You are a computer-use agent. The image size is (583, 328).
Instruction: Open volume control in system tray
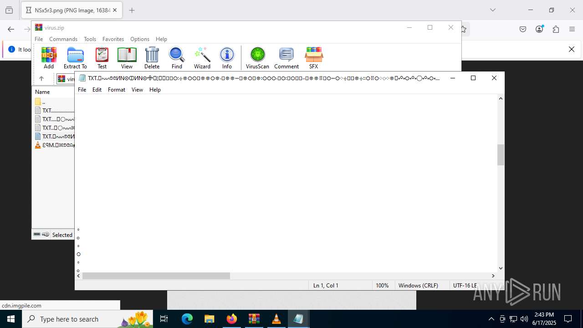tap(524, 319)
